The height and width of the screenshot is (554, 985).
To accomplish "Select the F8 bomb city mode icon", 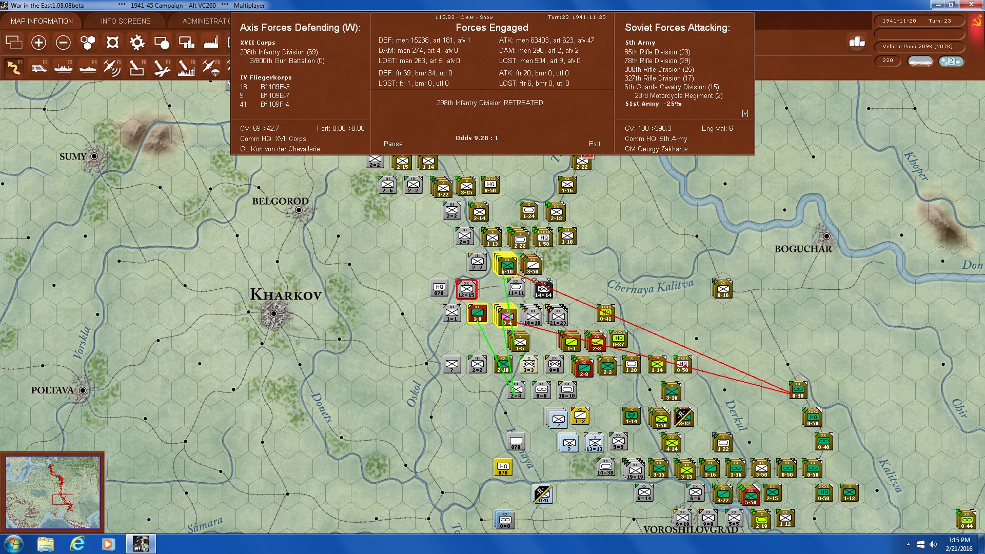I will [x=186, y=67].
